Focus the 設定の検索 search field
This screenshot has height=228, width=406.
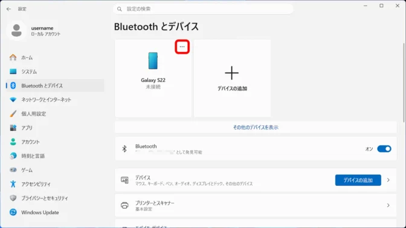pyautogui.click(x=203, y=9)
